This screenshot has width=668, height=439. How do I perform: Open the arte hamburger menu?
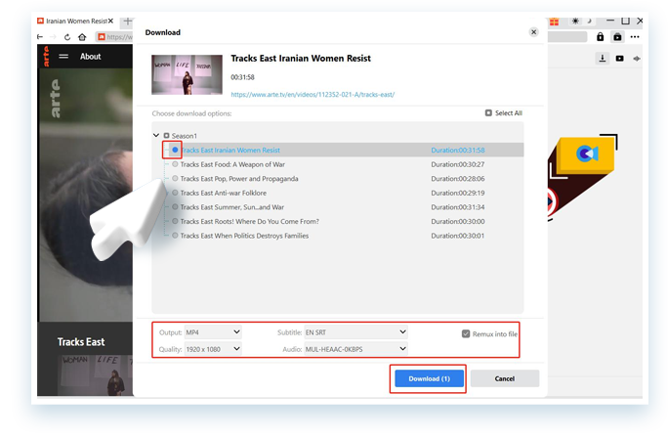click(63, 57)
